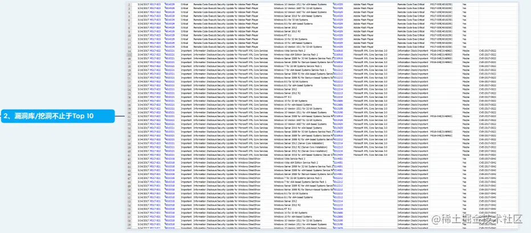Screen dimensions: 531x233
Task: Select Windows 7 for 32-bit Systems SP1, row 18
Action: [298, 66]
